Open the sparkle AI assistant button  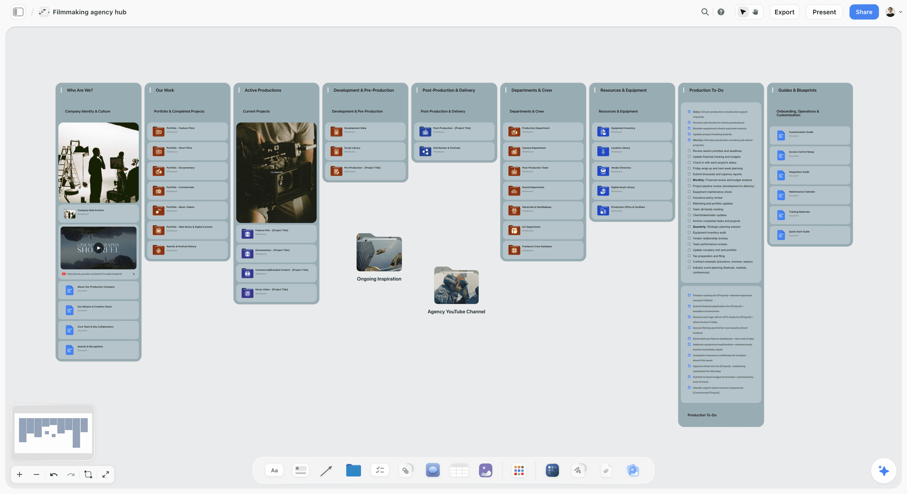point(884,471)
